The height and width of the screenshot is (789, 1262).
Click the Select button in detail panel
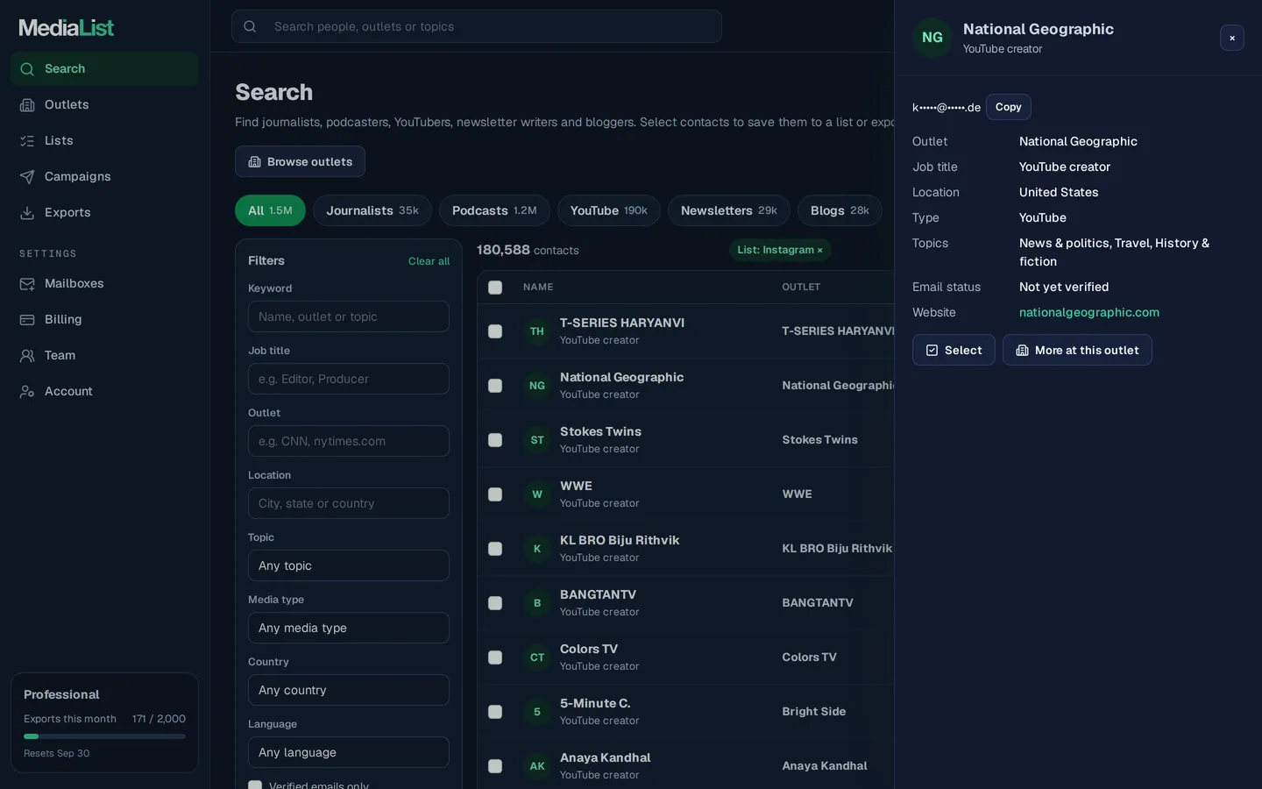(954, 350)
